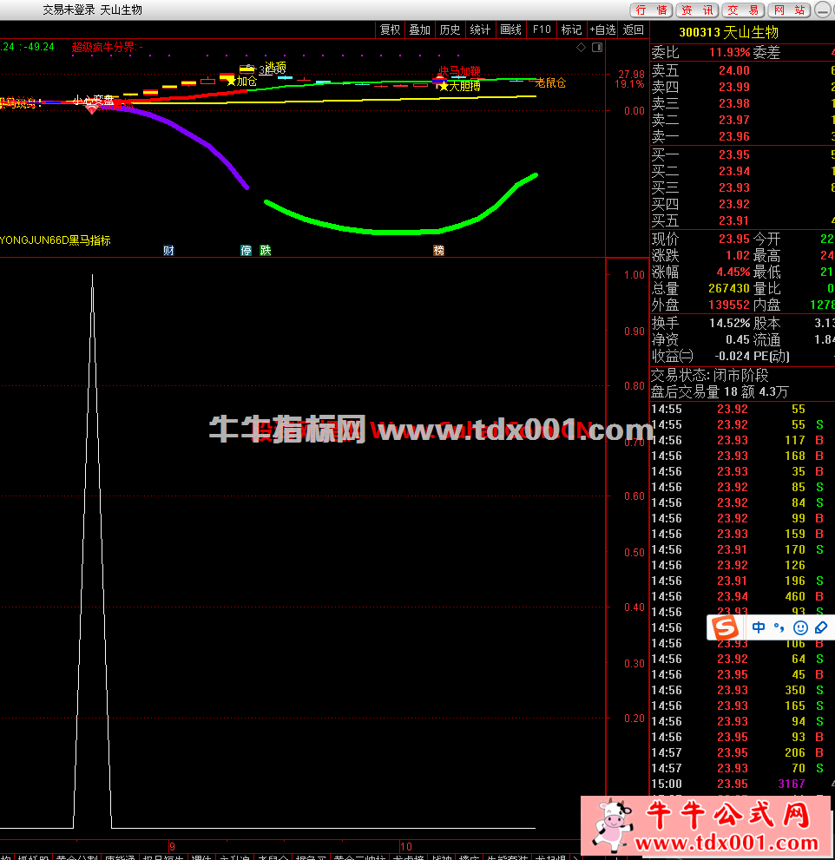The height and width of the screenshot is (860, 835).
Task: Click the 小心变盘 warning label
Action: 93,101
